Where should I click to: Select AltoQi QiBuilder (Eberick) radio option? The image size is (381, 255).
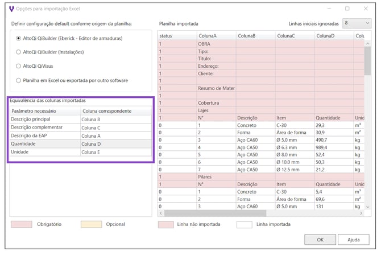pos(20,38)
